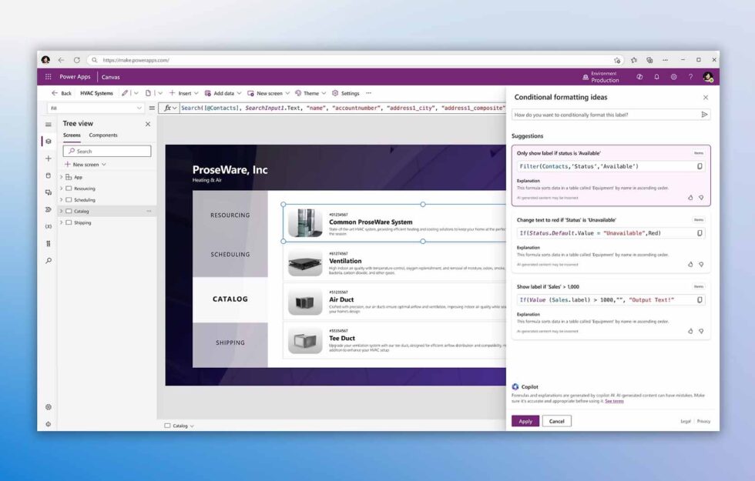Select the Search icon in left rail
755x481 pixels.
(x=48, y=262)
